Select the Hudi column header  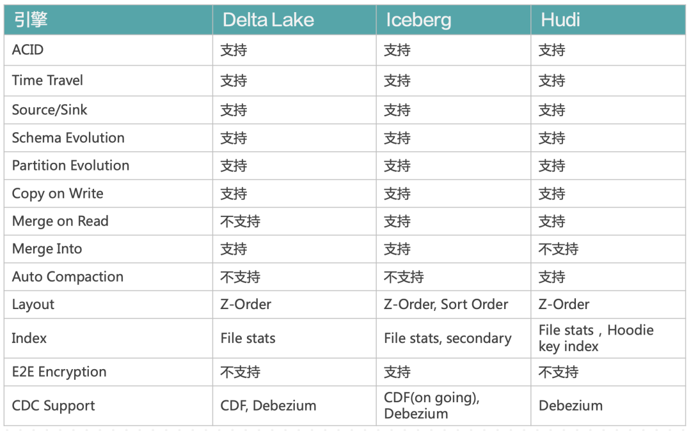pyautogui.click(x=560, y=20)
